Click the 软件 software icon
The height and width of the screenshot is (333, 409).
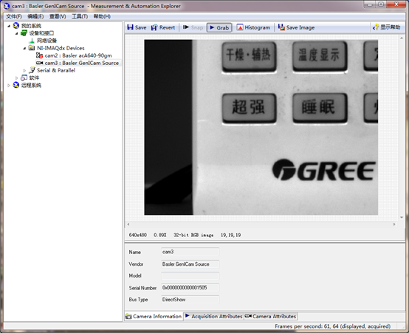click(24, 78)
